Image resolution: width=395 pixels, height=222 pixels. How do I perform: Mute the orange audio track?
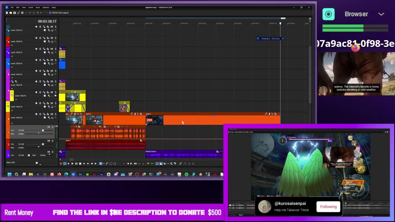coord(48,127)
